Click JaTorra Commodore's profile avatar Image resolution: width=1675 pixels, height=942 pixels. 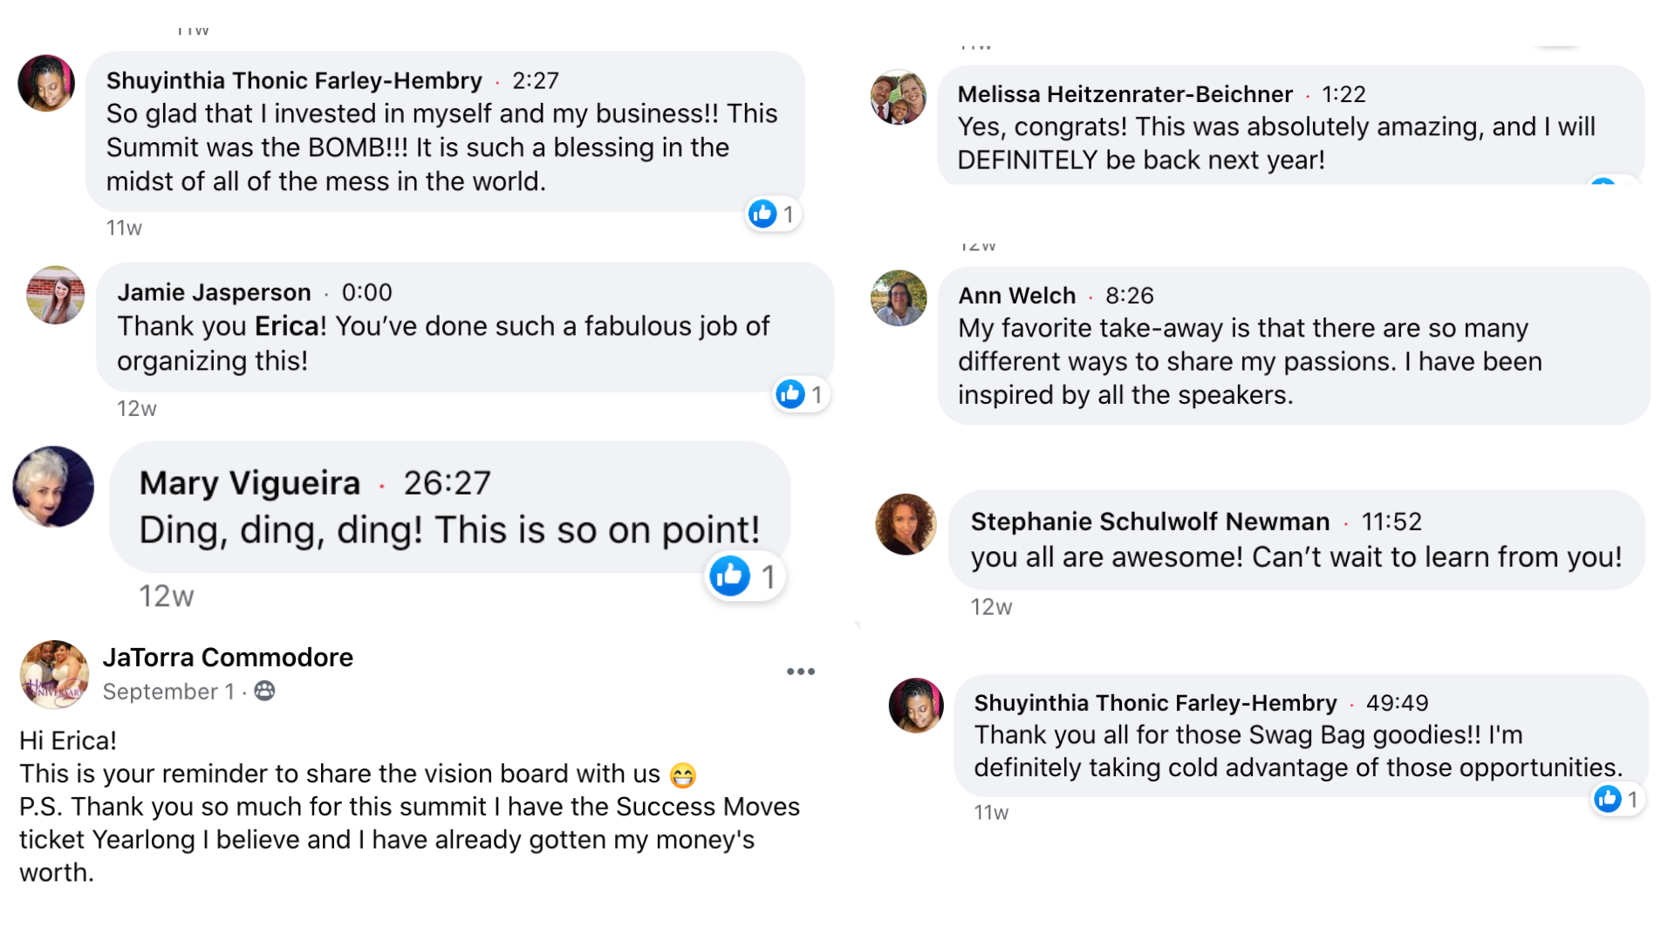coord(54,674)
